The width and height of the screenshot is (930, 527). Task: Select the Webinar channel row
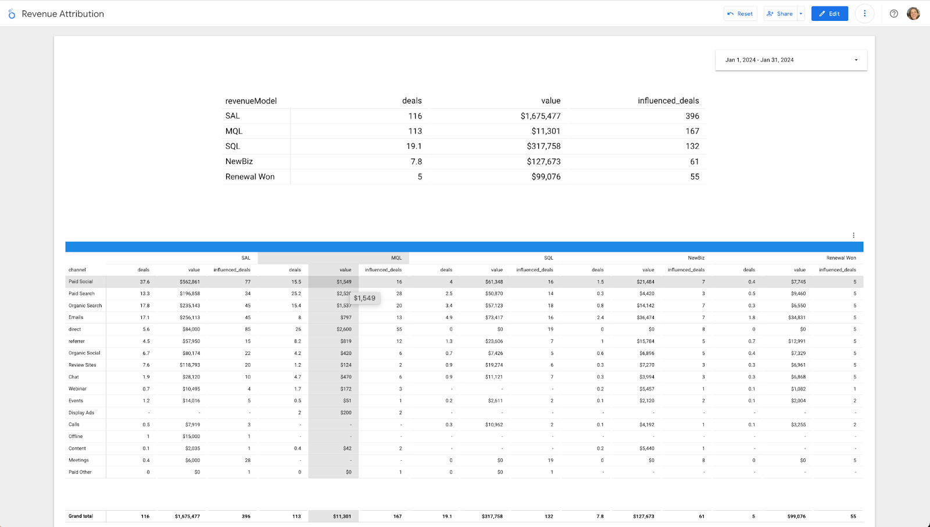point(464,389)
